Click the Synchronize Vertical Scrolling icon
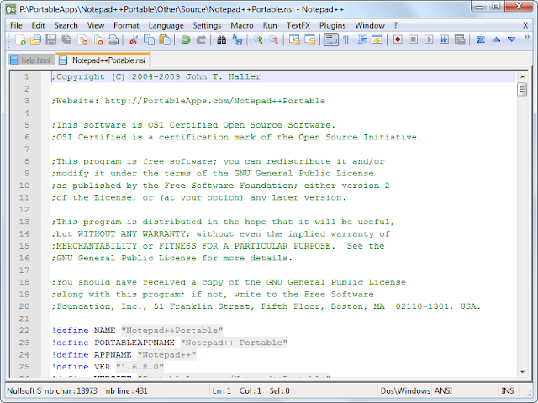This screenshot has height=403, width=538. (294, 40)
